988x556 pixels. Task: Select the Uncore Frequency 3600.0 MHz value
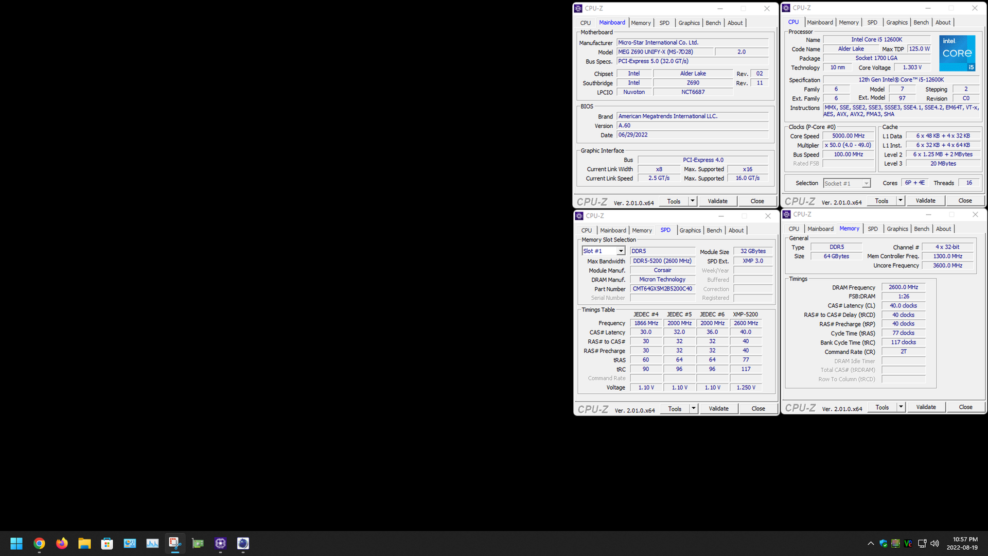point(947,265)
